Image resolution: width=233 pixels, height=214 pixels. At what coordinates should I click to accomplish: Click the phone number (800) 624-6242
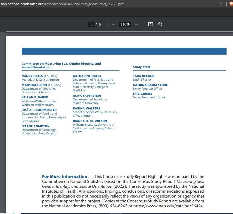tap(113, 206)
